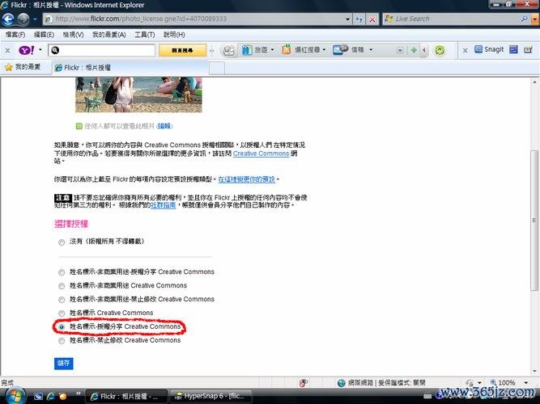Select the Flickr：相片授權 tab

(x=130, y=68)
